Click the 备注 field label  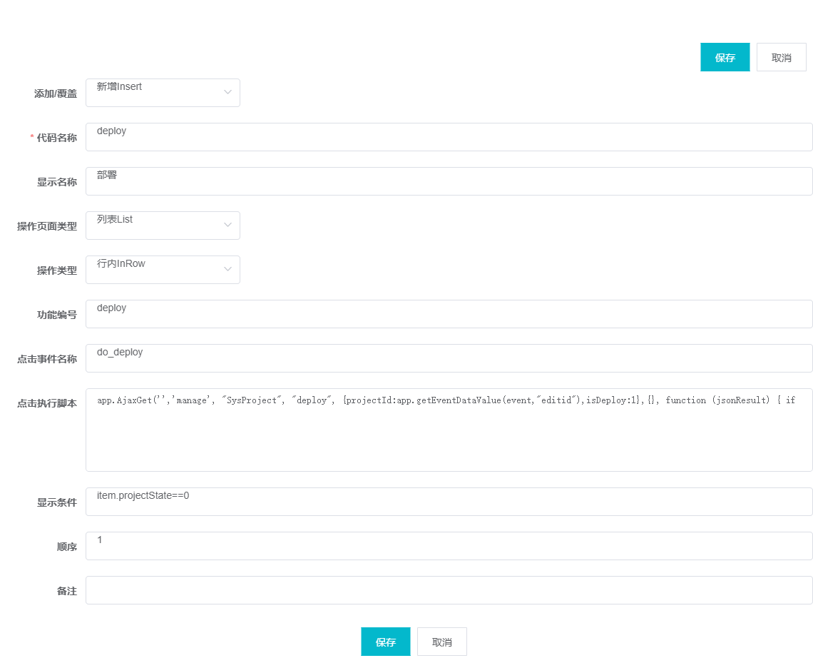click(x=67, y=591)
